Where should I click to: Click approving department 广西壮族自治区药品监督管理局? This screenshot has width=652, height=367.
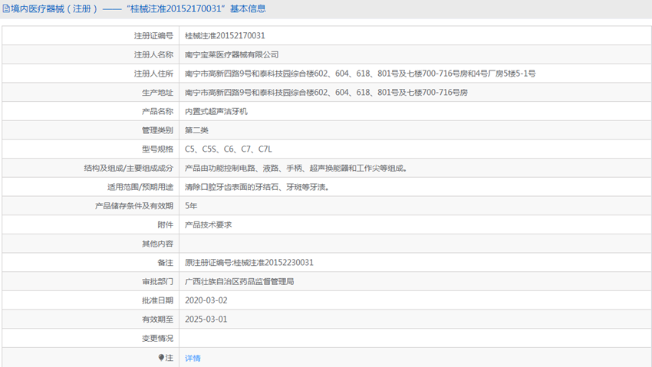pos(239,281)
